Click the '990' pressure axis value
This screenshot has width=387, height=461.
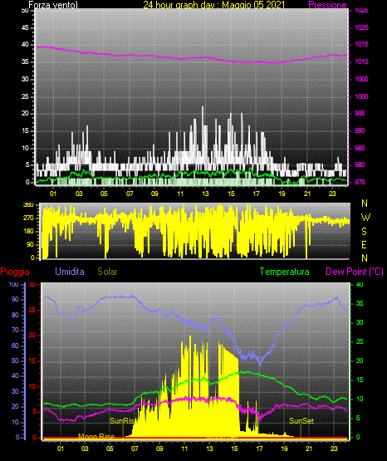(x=360, y=130)
